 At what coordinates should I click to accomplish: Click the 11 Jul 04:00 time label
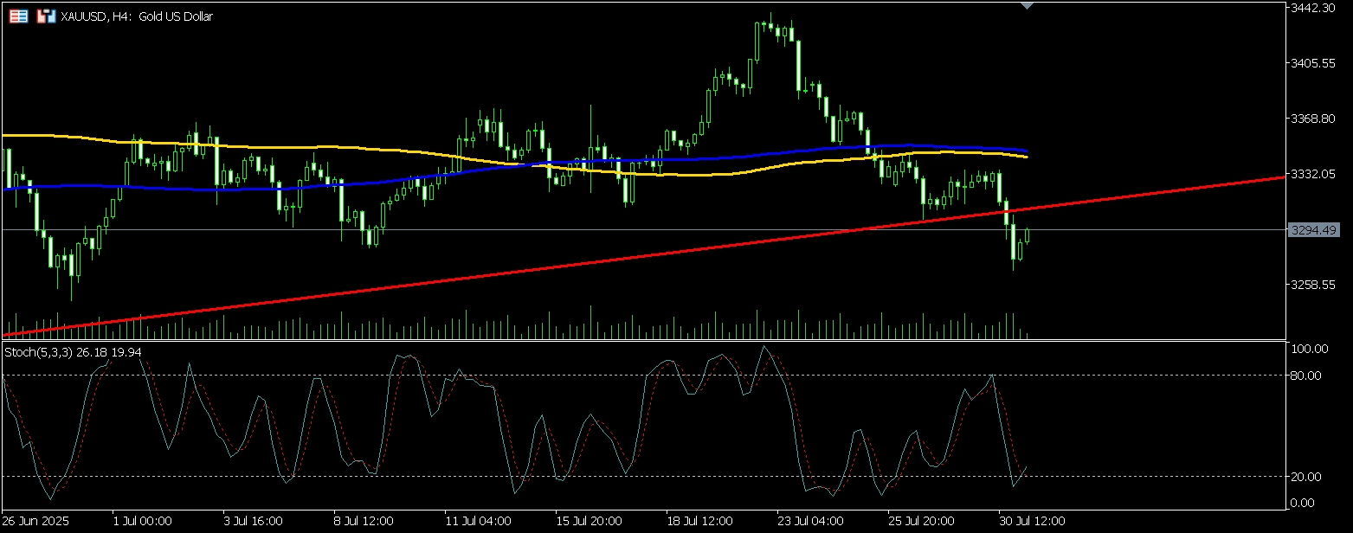[479, 522]
